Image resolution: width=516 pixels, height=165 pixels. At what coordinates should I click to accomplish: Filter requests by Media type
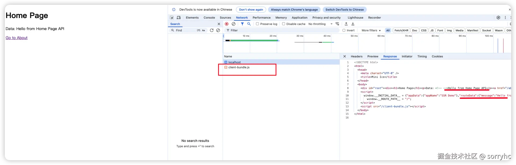[x=459, y=30]
